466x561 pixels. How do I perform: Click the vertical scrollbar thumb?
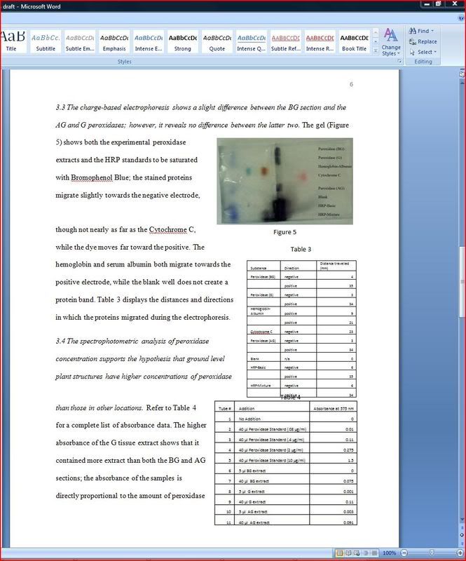pyautogui.click(x=462, y=281)
